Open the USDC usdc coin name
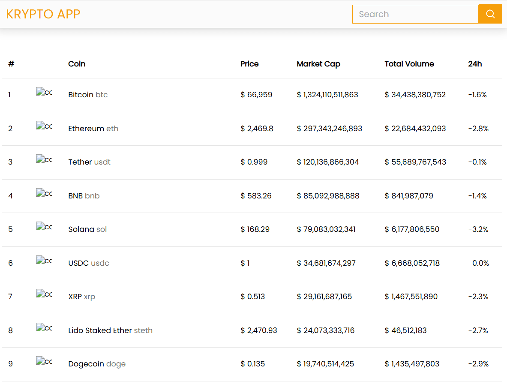 [x=89, y=263]
